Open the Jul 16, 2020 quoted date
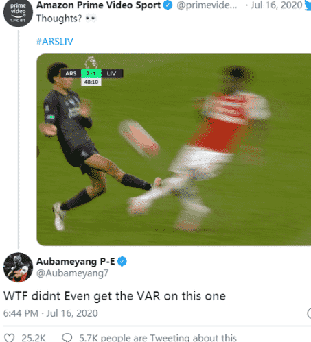 click(x=277, y=5)
